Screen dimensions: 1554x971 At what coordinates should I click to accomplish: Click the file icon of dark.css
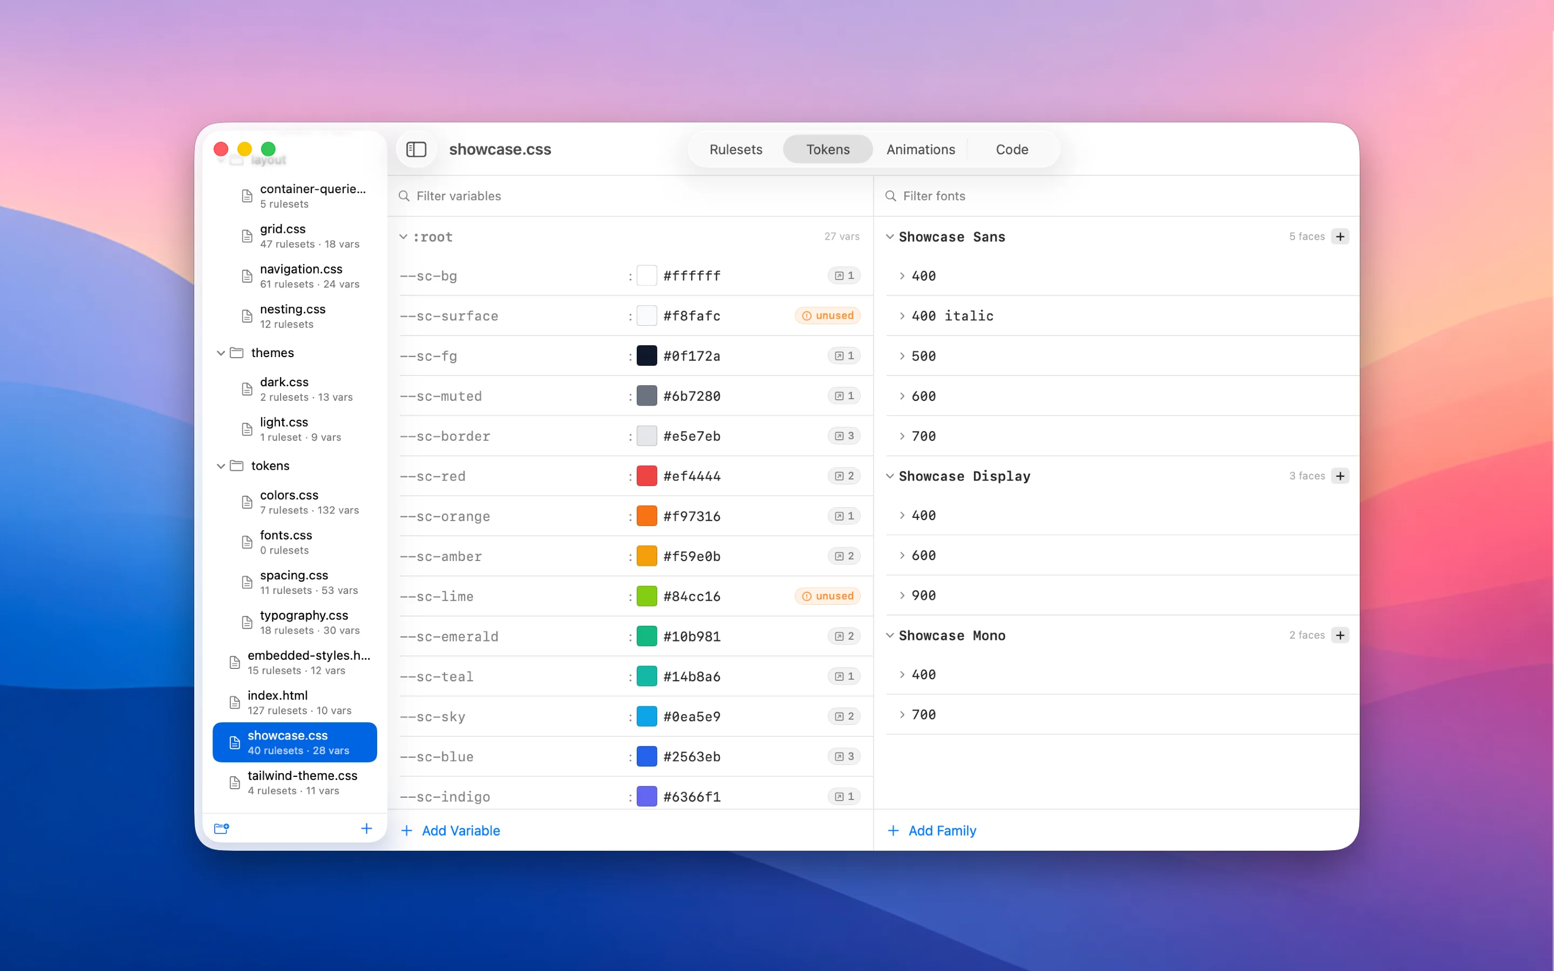247,389
